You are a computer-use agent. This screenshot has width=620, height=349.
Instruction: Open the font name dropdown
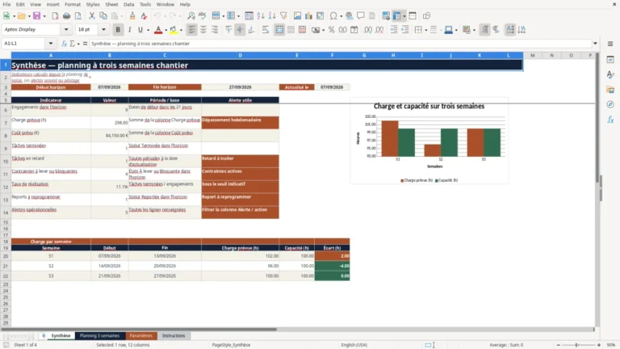pyautogui.click(x=66, y=29)
